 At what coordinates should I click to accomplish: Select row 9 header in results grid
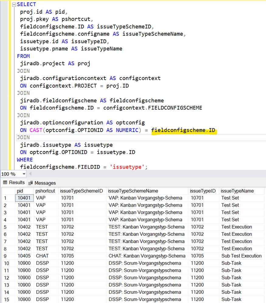(x=8, y=256)
